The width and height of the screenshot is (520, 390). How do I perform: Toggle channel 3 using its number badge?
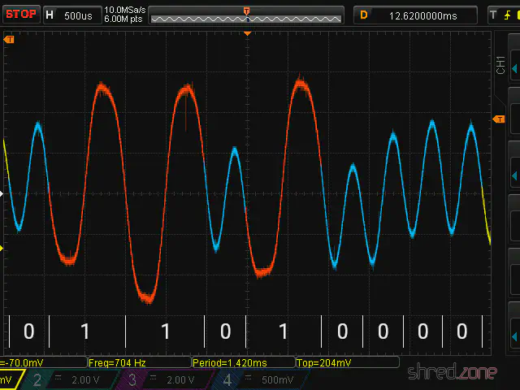(132, 380)
